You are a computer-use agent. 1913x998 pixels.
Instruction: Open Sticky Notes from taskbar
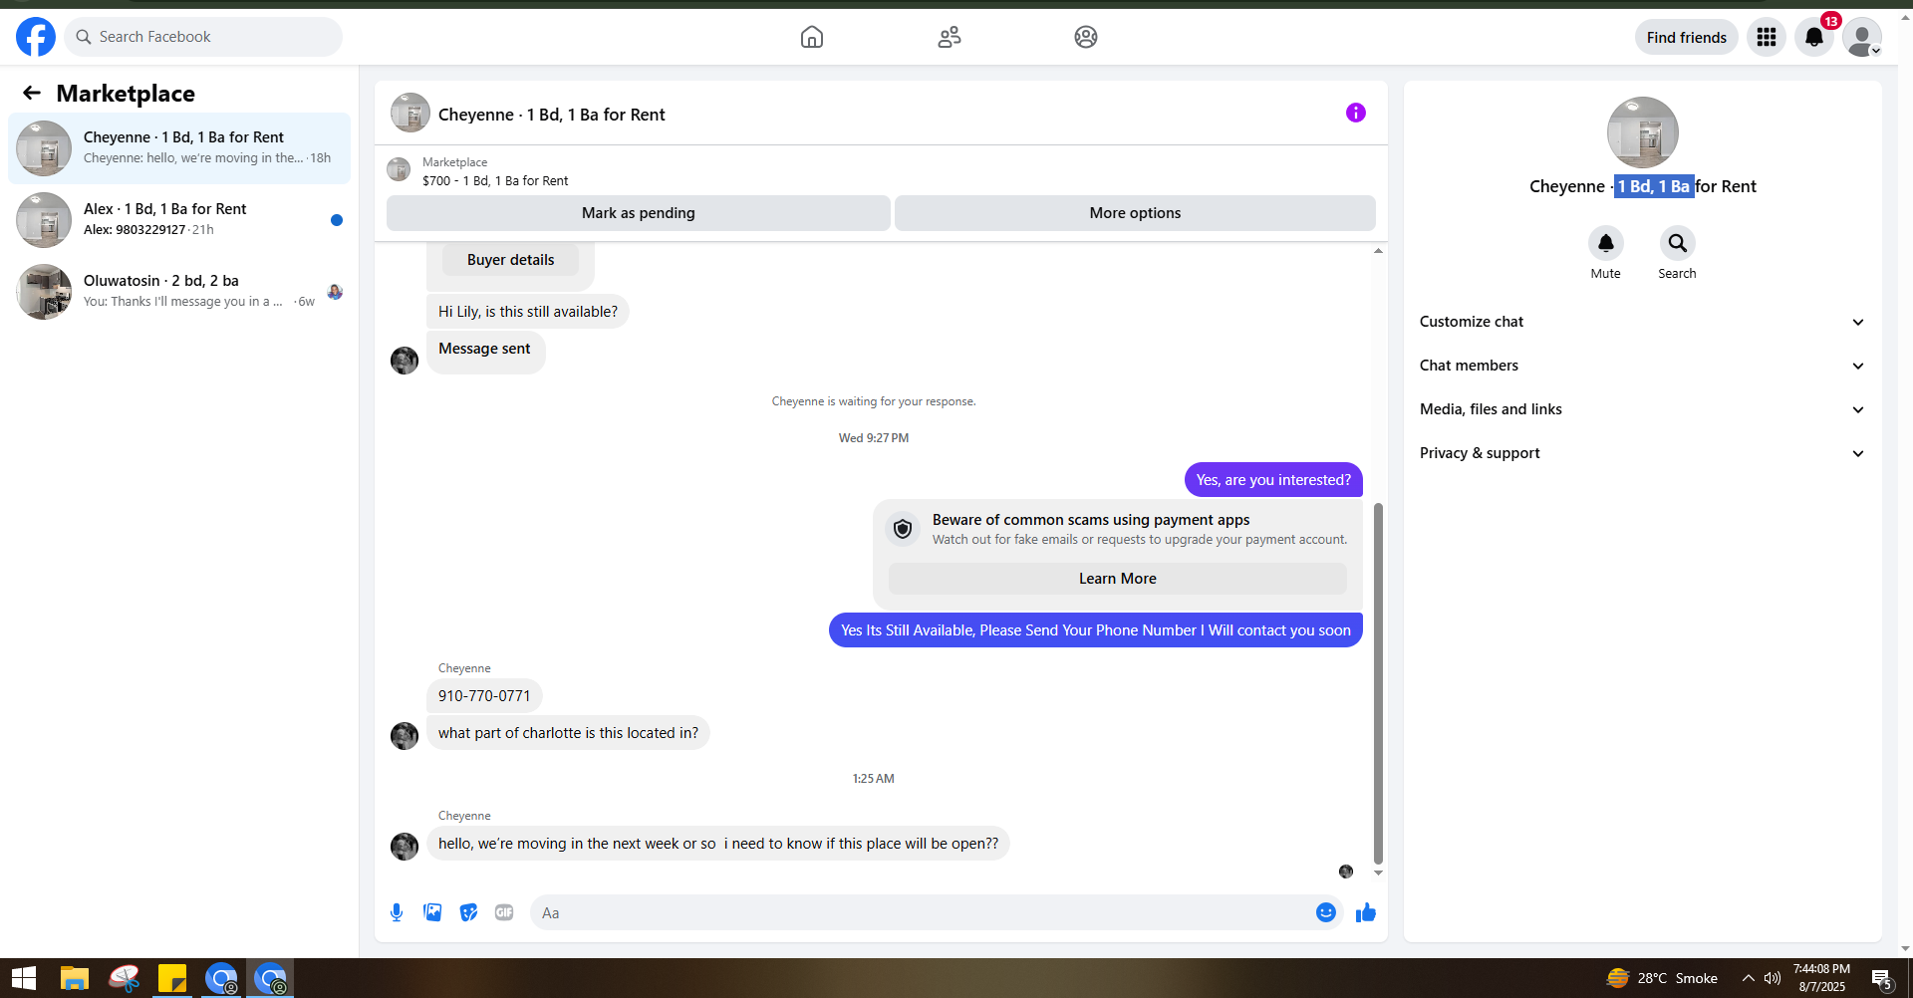coord(172,978)
